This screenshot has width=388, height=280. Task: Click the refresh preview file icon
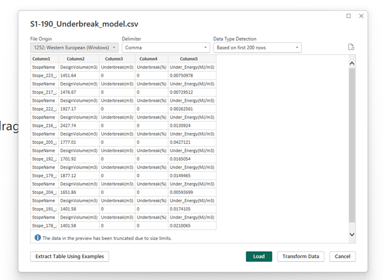(x=351, y=47)
